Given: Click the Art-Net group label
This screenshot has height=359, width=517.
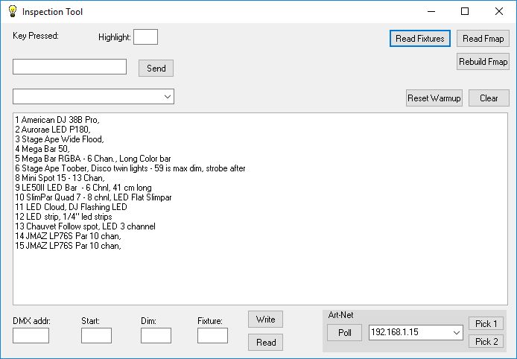Looking at the screenshot, I should 340,315.
